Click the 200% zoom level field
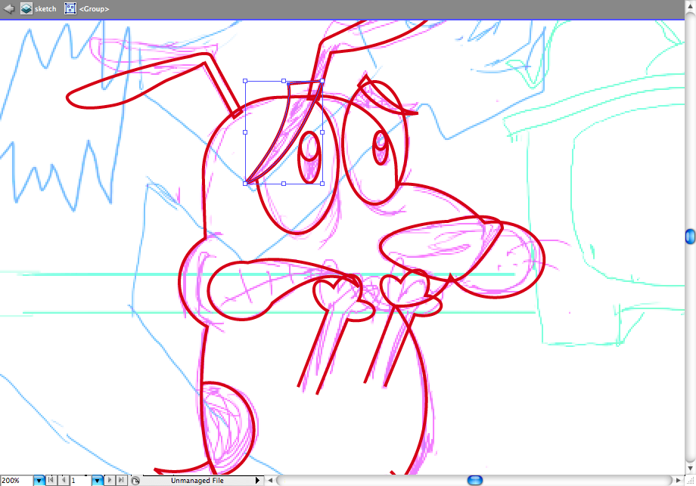This screenshot has width=696, height=486. (x=17, y=480)
